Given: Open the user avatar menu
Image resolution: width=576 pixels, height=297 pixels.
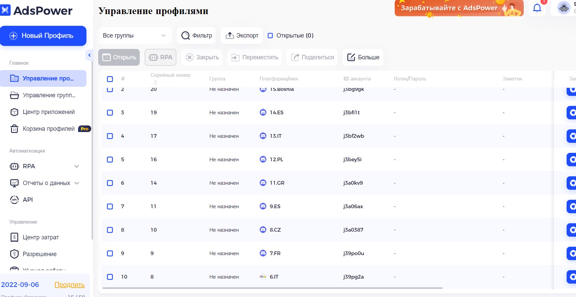Looking at the screenshot, I should tap(564, 8).
